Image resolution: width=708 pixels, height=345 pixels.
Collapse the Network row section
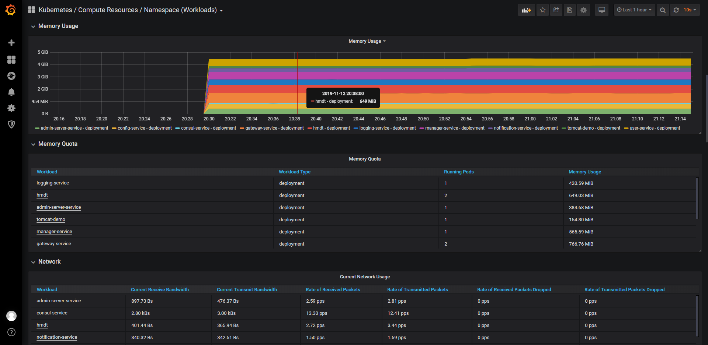[49, 262]
